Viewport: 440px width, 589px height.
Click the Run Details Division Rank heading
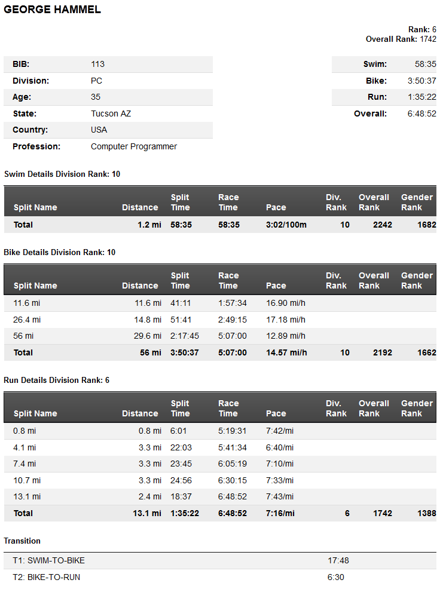tap(57, 380)
